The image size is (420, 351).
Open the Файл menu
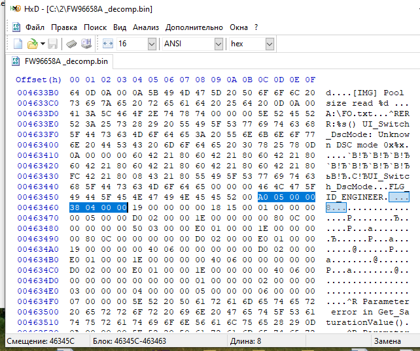coord(35,27)
